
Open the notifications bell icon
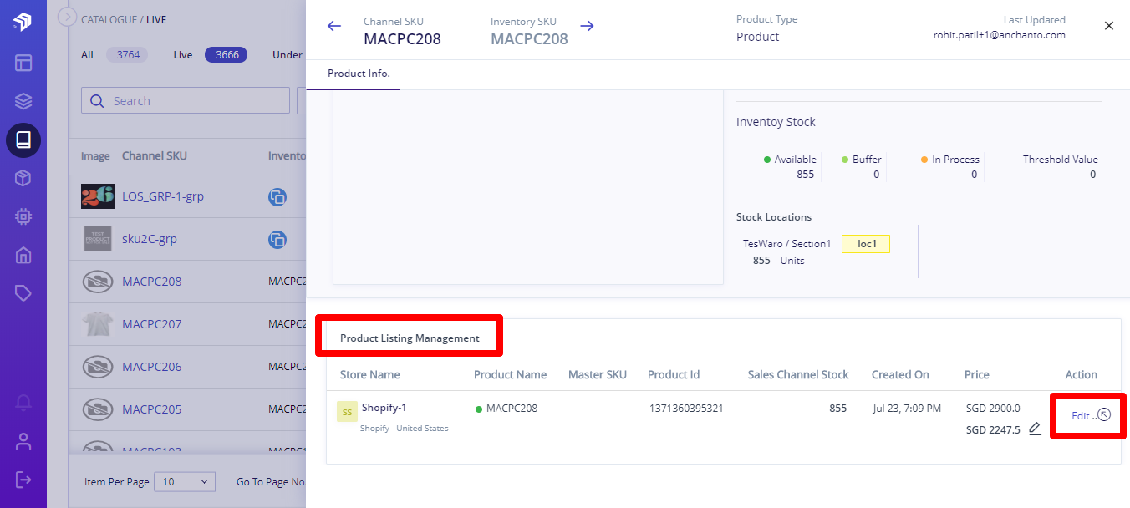click(x=23, y=403)
